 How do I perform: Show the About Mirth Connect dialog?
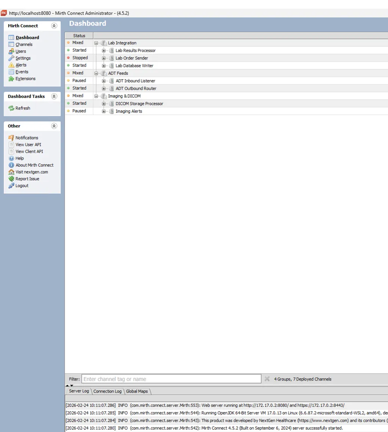(x=34, y=165)
